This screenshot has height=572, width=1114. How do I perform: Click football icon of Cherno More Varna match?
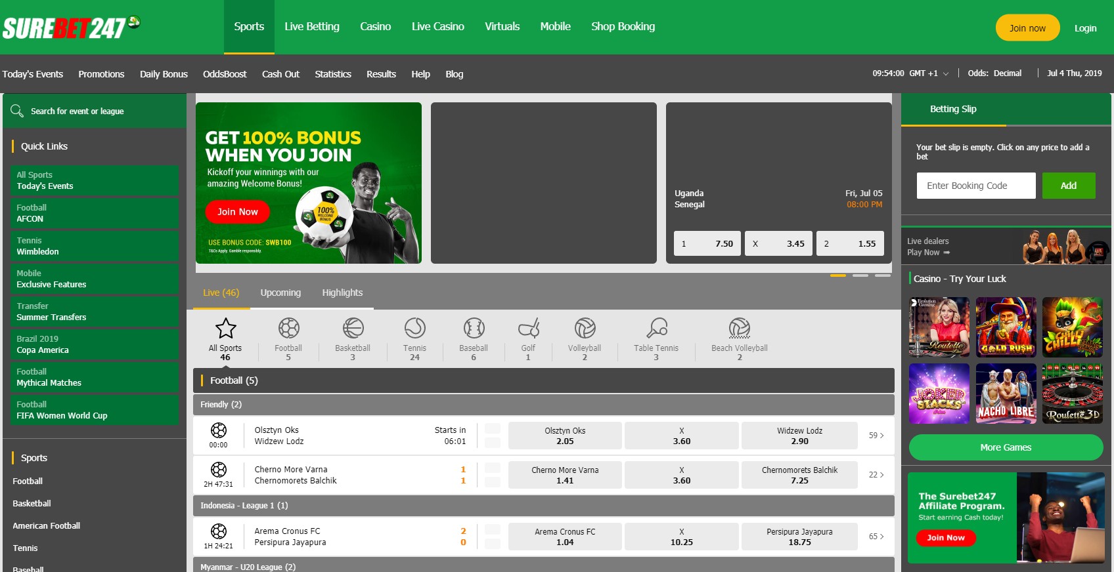click(x=219, y=470)
